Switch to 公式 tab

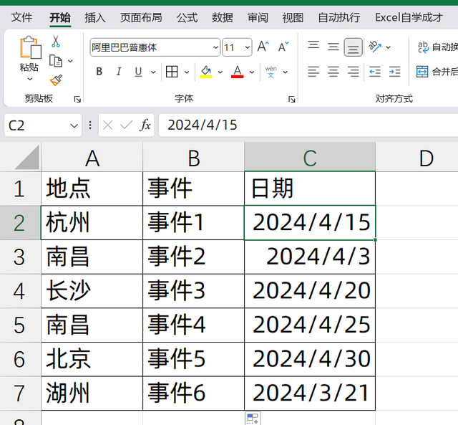click(187, 17)
